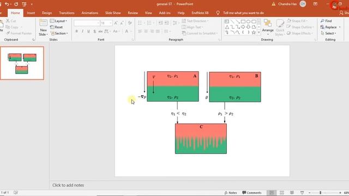Open the Comments pane
Image resolution: width=349 pixels, height=196 pixels.
[x=252, y=193]
